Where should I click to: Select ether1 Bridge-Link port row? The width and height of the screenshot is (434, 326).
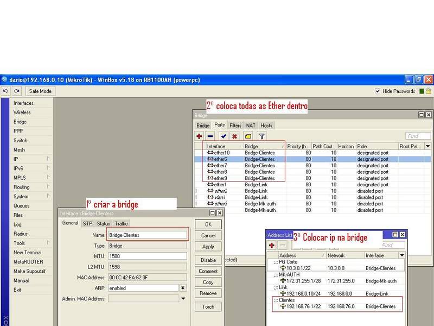(x=313, y=185)
